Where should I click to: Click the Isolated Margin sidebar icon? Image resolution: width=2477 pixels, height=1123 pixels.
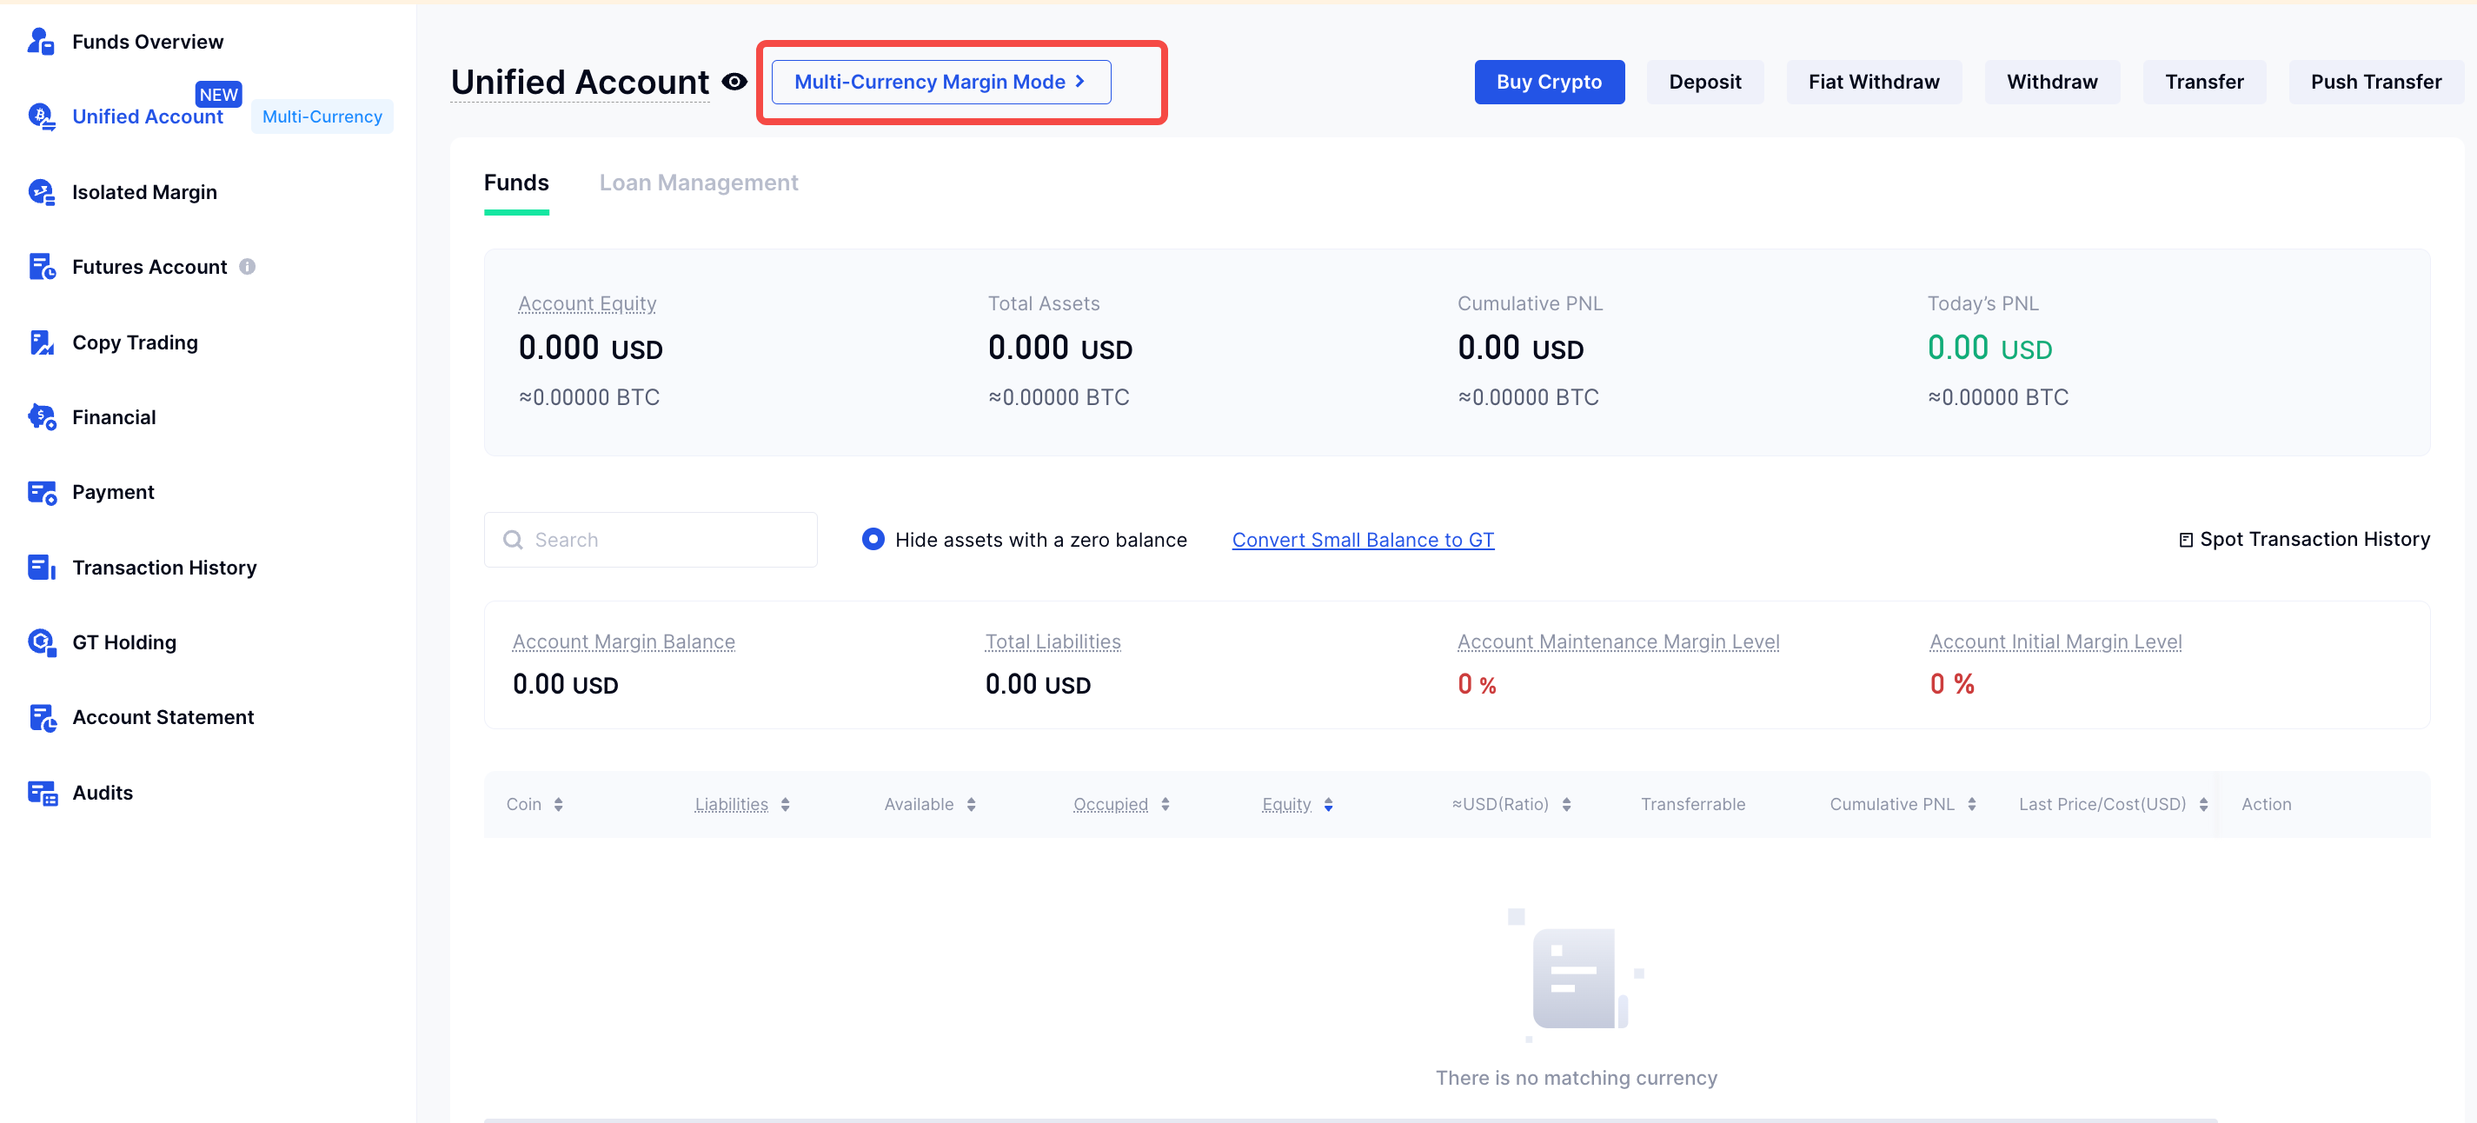tap(40, 192)
